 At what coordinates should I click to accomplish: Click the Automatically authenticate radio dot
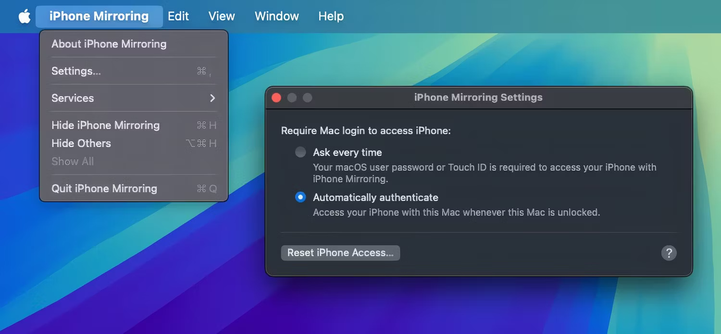pos(300,197)
